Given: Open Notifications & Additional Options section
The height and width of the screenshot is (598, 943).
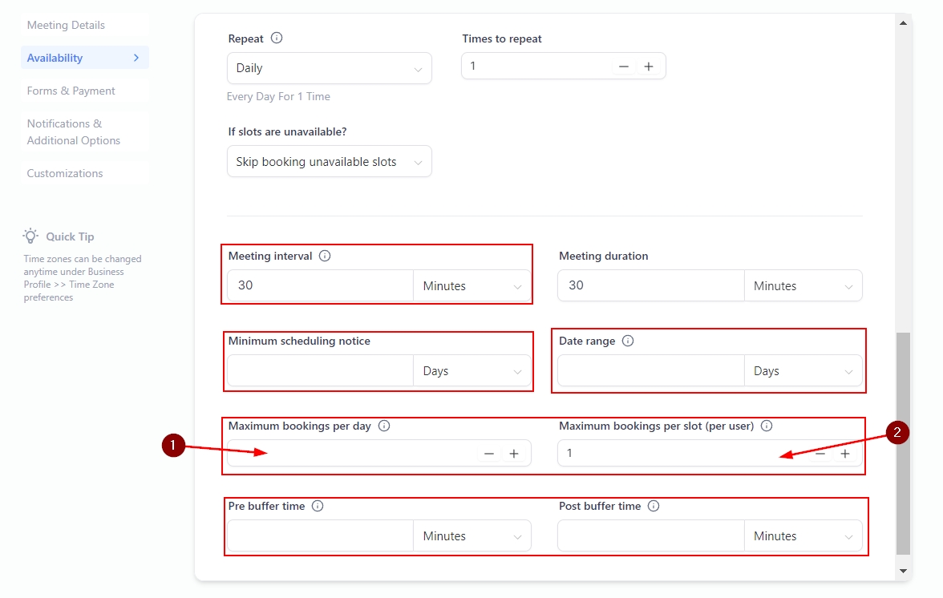Looking at the screenshot, I should pyautogui.click(x=74, y=132).
